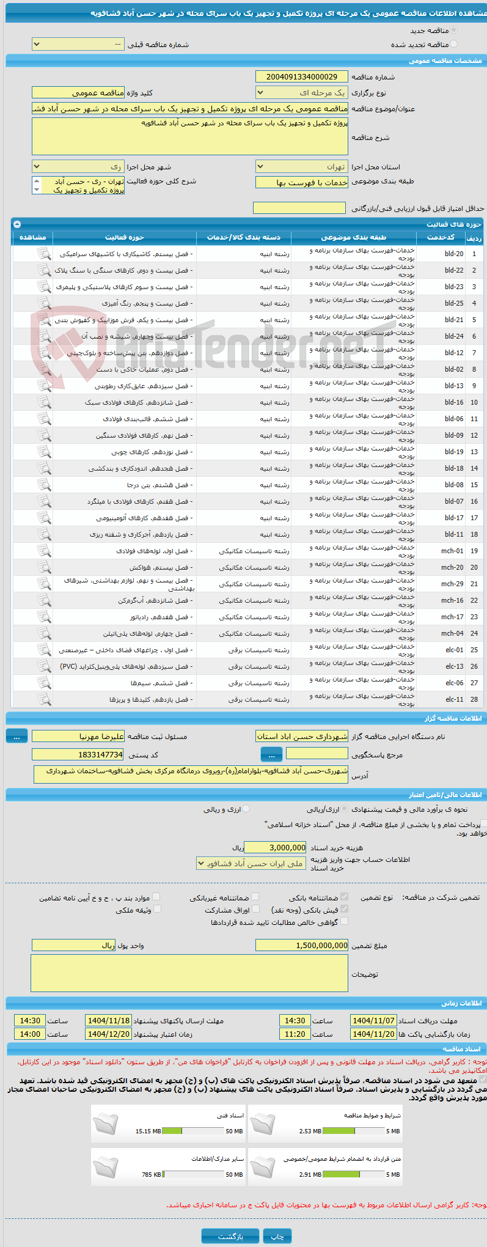This screenshot has width=487, height=1247.
Task: Open view icon for row bld-24
Action: click(x=44, y=336)
